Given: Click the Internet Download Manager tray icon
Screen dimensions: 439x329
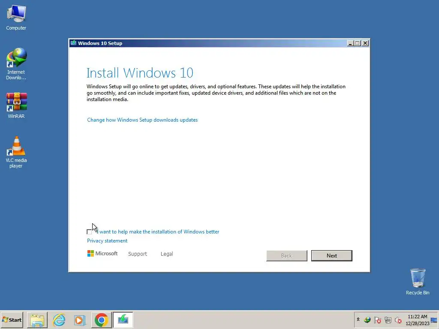Looking at the screenshot, I should pyautogui.click(x=367, y=320).
